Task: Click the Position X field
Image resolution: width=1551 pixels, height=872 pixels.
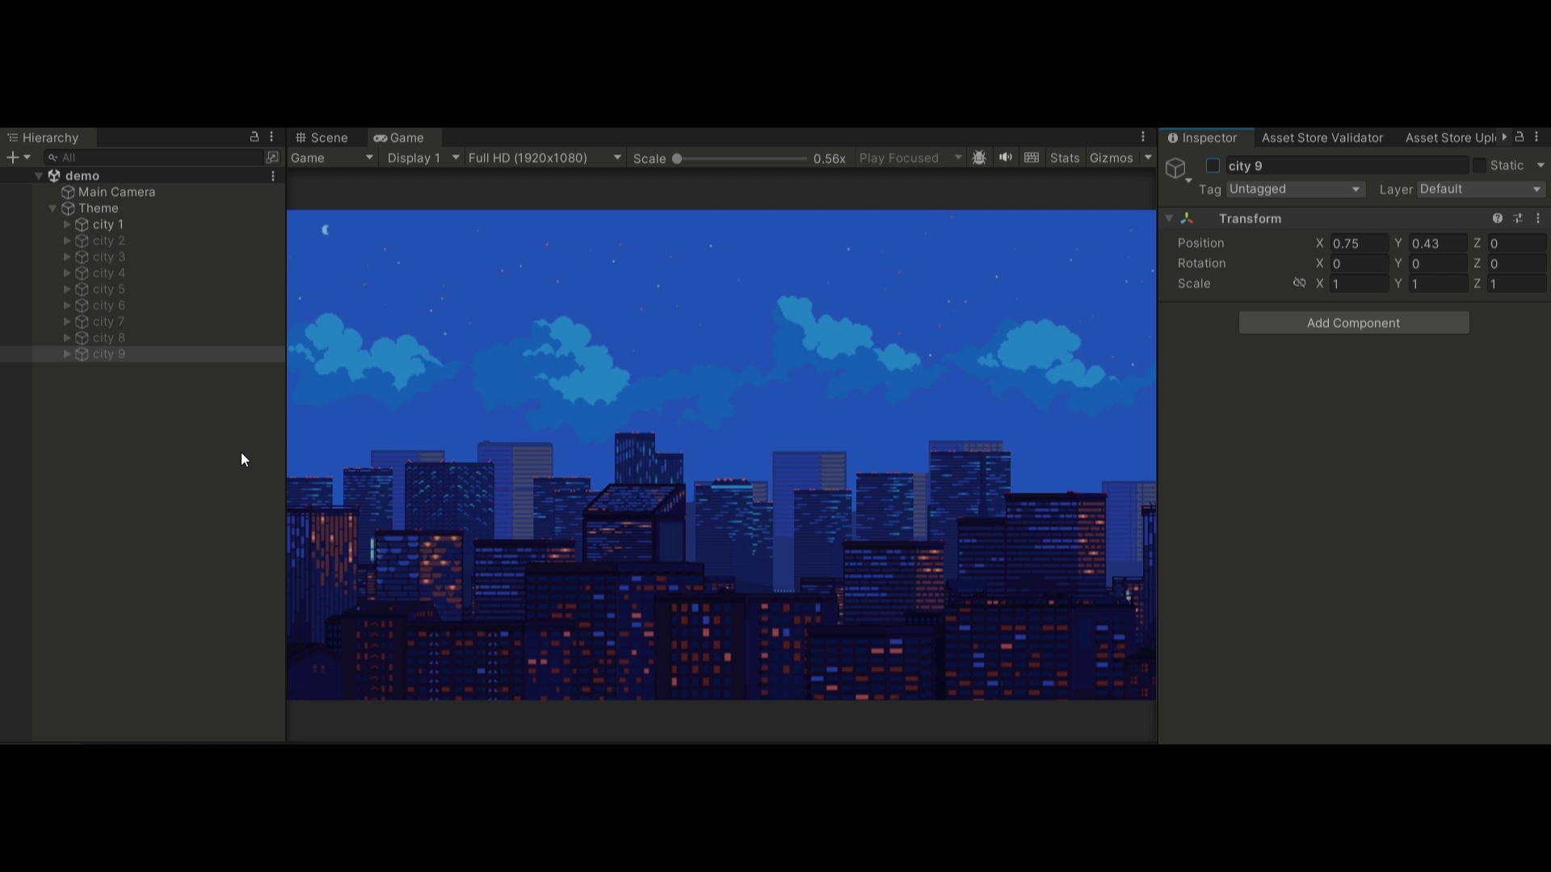Action: pos(1359,243)
